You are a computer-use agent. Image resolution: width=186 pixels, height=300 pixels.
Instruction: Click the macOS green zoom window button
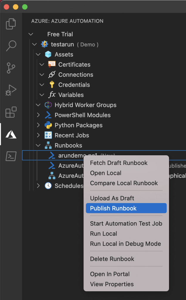coord(25,7)
